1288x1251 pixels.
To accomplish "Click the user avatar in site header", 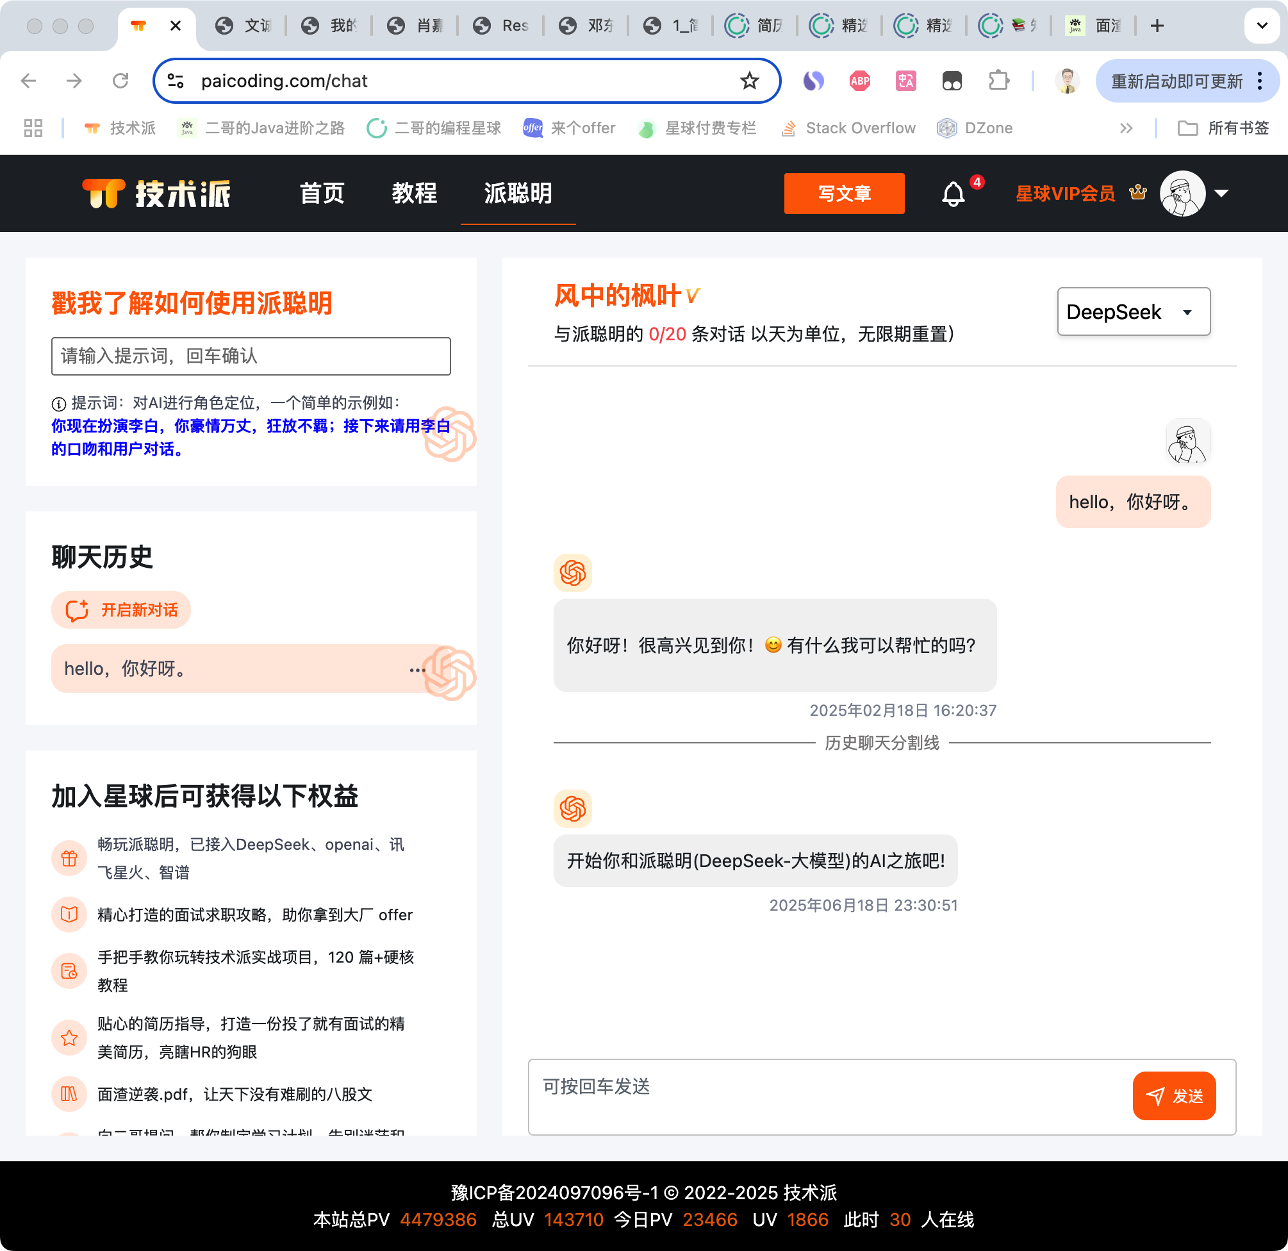I will tap(1182, 194).
